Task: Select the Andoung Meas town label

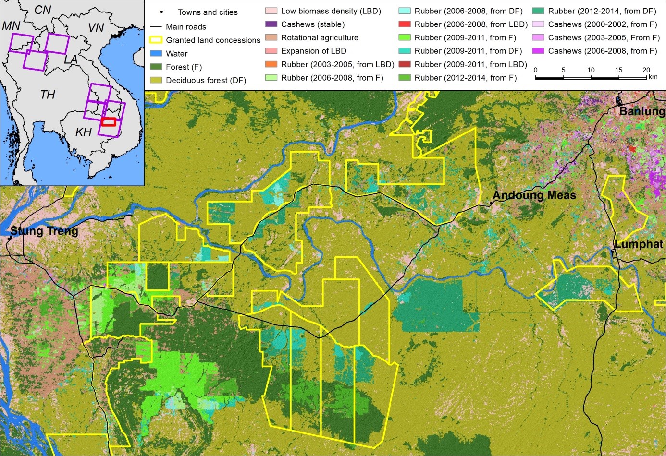Action: 534,195
